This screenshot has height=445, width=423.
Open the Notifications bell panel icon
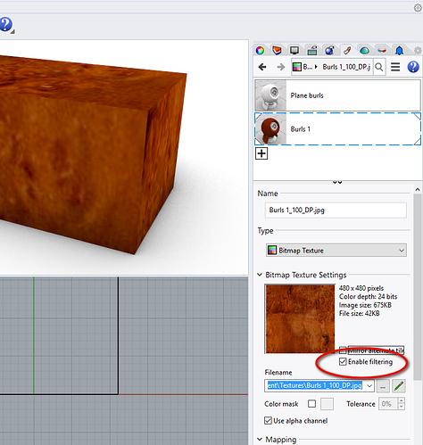(399, 51)
